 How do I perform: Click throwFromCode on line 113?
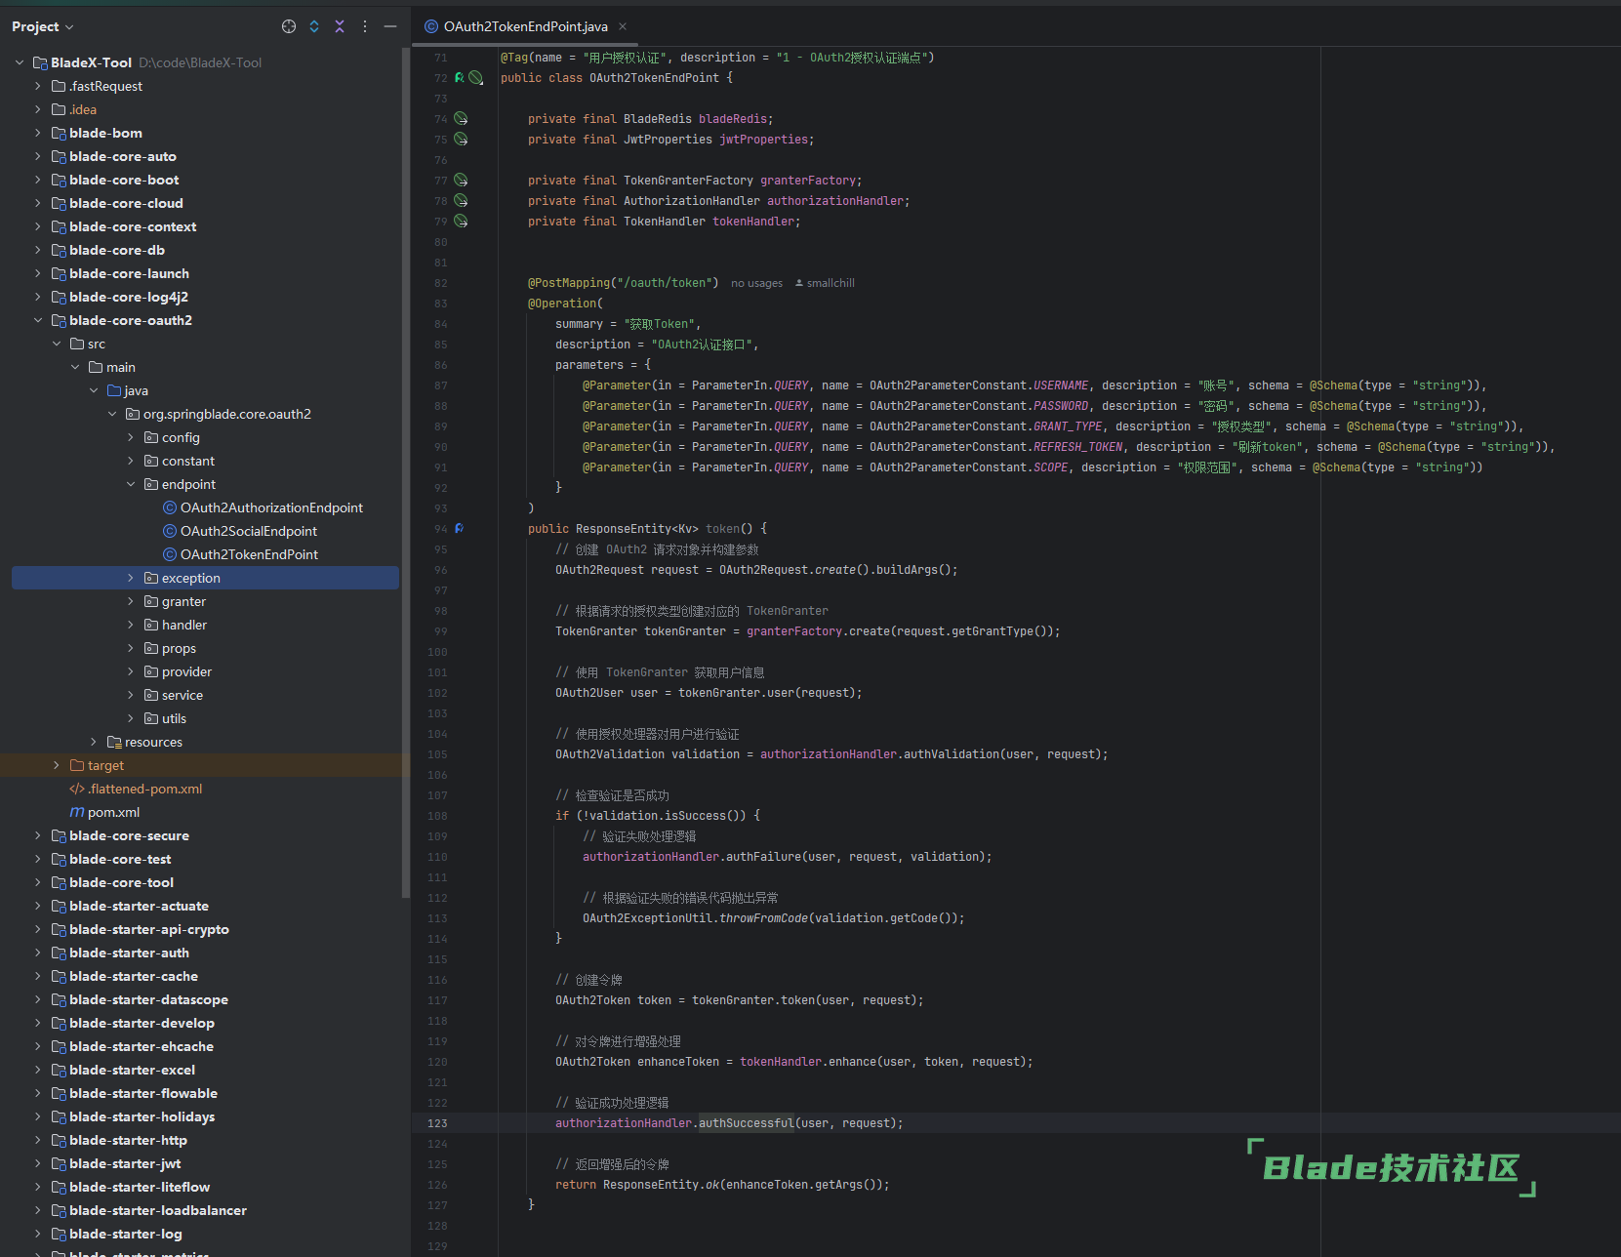point(764,918)
